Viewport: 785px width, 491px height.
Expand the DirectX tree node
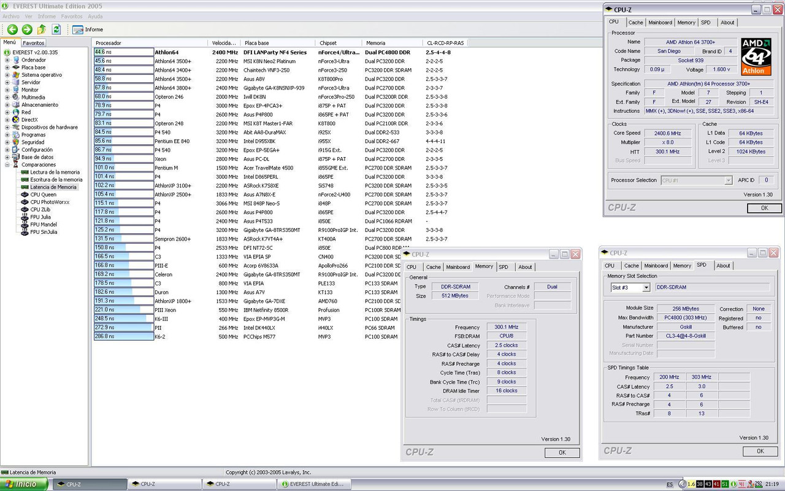click(x=7, y=120)
